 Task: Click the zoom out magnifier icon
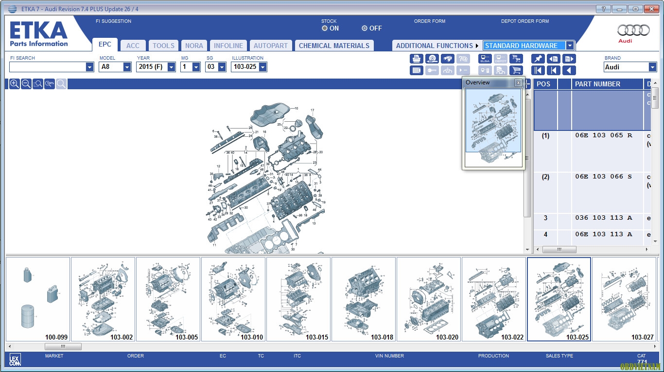tap(26, 84)
